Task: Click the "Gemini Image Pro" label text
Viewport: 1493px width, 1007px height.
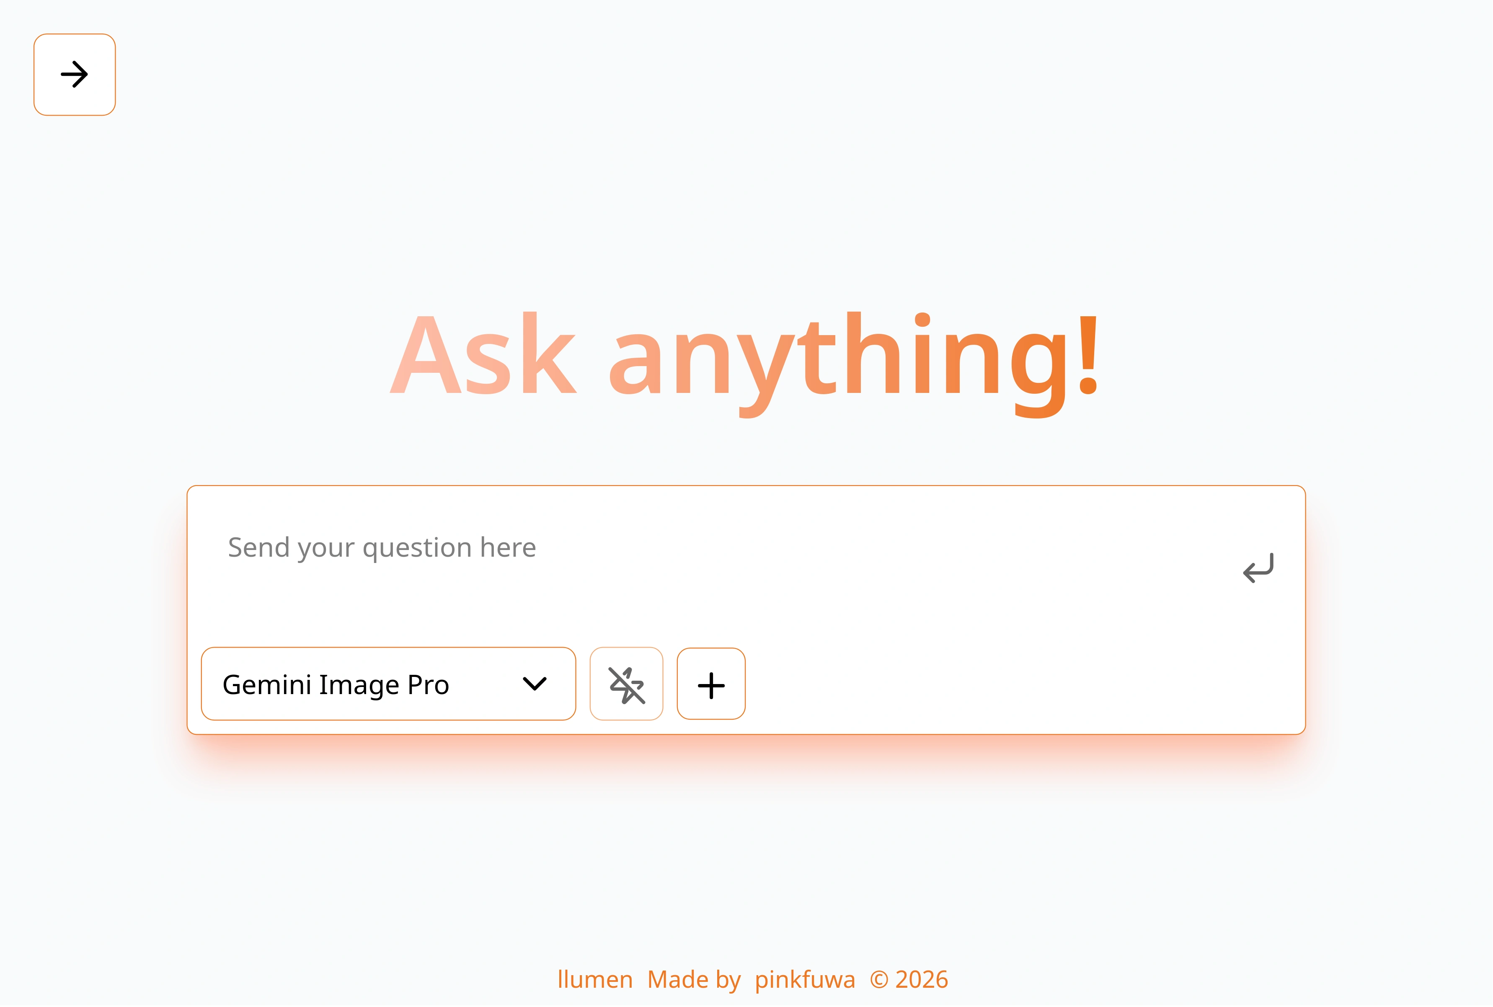Action: click(x=335, y=684)
